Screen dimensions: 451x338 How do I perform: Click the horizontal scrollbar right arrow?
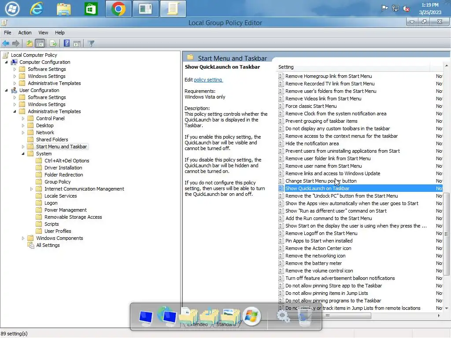pos(439,316)
